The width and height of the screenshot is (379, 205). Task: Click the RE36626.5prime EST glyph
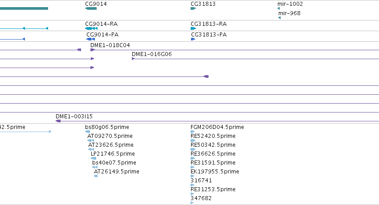click(x=193, y=158)
